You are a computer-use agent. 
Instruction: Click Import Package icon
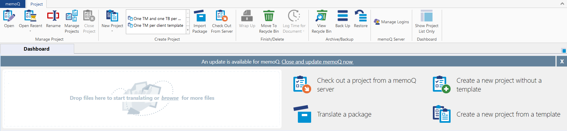point(200,16)
